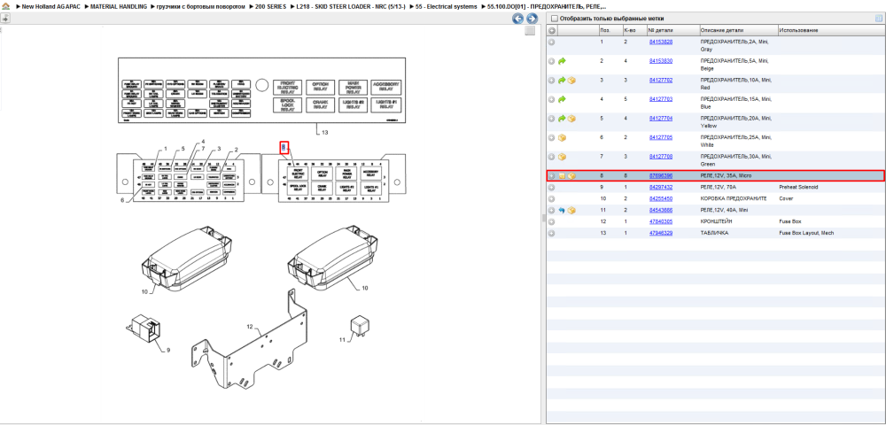Click box icon for part 84127705
Screen dimensions: 886x425
(562, 138)
